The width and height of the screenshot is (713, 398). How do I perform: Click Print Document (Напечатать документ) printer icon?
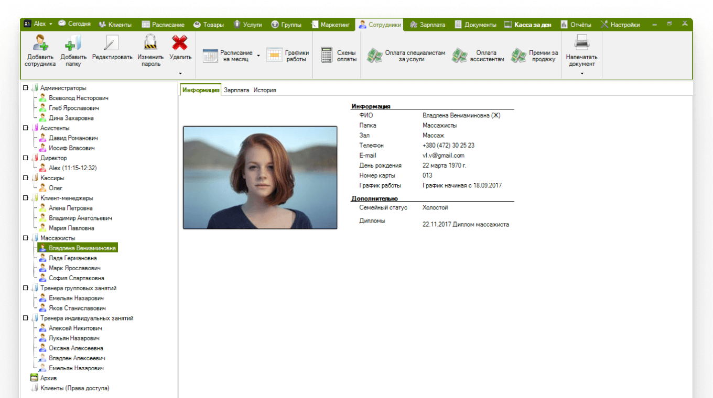[x=581, y=42]
